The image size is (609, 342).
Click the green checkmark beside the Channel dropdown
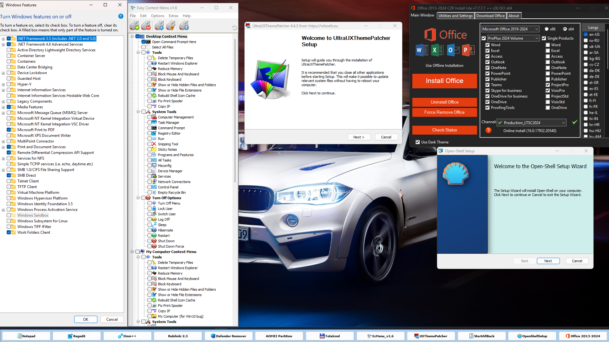pos(575,122)
